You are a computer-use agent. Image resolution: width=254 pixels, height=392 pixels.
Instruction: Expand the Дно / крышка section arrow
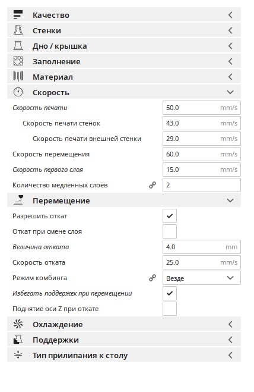[x=230, y=46]
